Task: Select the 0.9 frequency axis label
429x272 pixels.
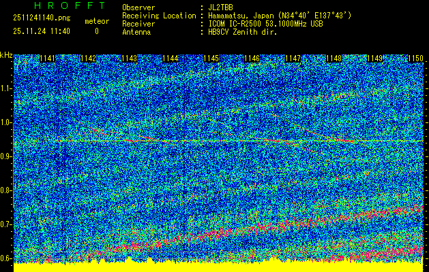Action: click(6, 156)
